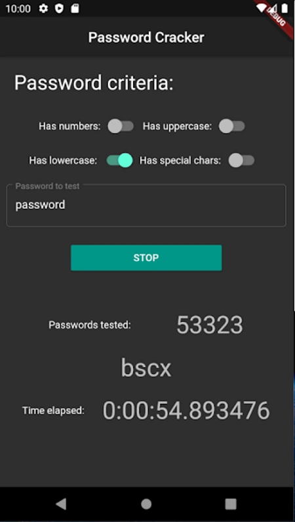Tap the Password Cracker app bar title

(146, 37)
